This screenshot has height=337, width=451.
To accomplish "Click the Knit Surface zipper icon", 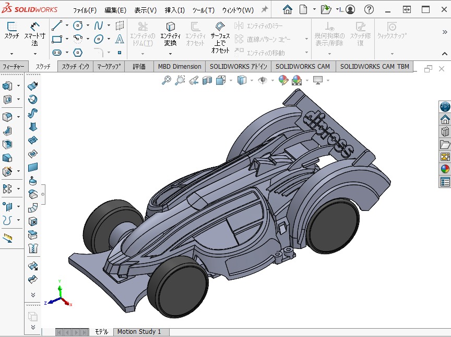I will (x=33, y=248).
